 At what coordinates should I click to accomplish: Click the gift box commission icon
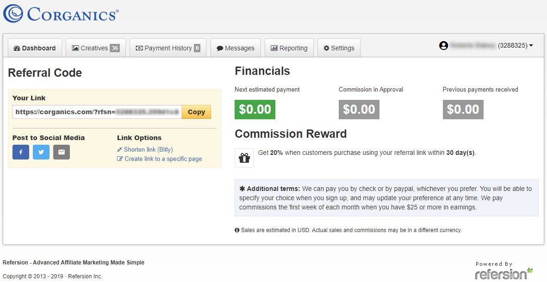tap(244, 158)
